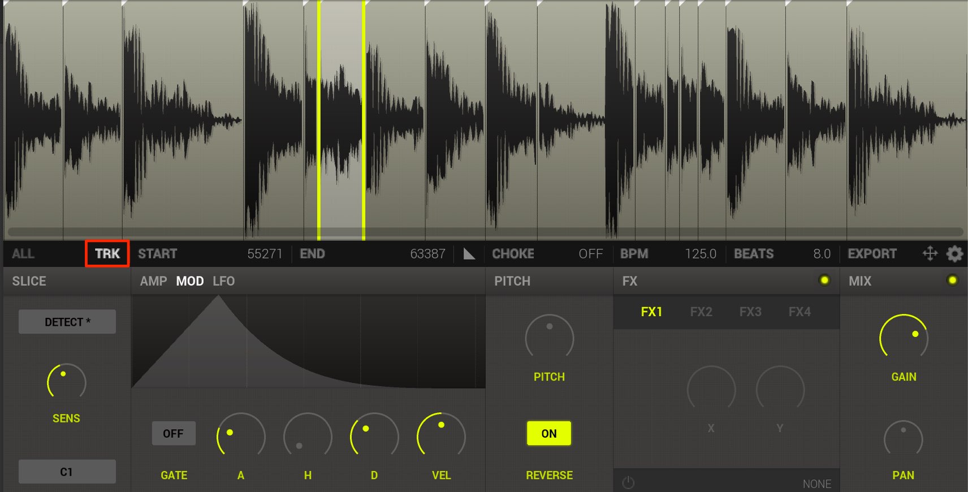
Task: Open the NONE effect type selector
Action: pos(816,484)
